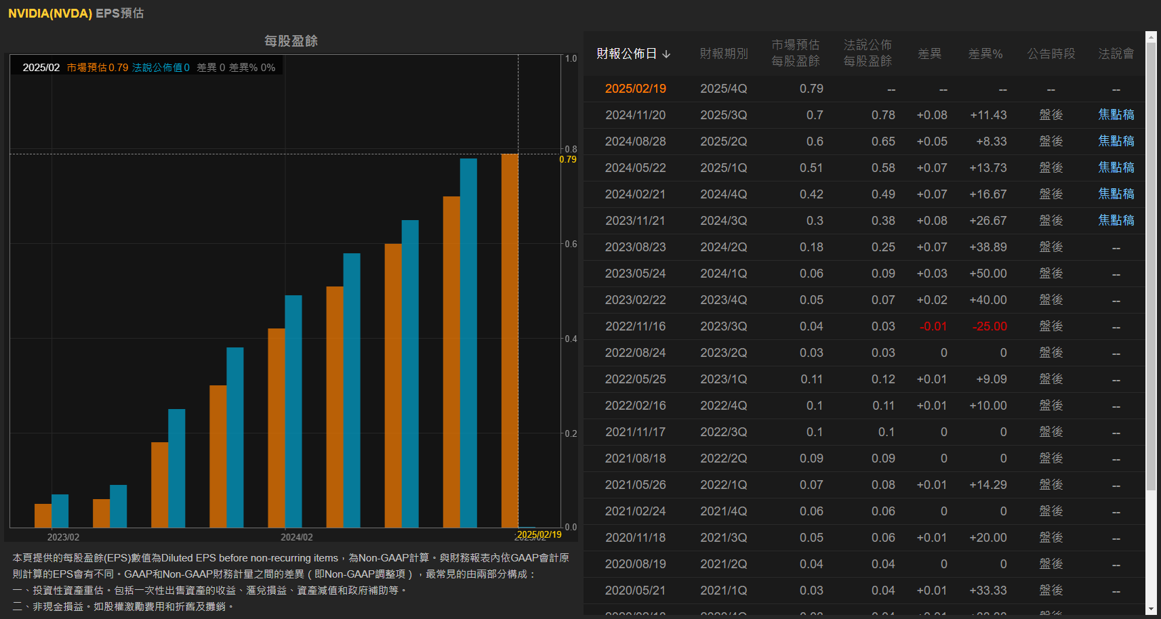Click the tallest blue bar in chart
The image size is (1161, 619).
point(468,343)
